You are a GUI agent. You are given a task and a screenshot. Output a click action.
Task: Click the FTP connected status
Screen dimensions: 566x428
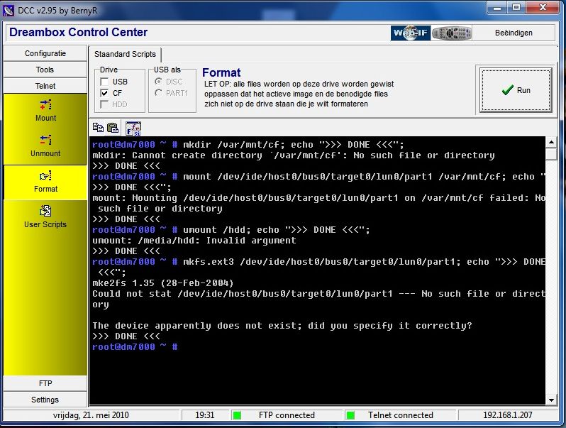(x=287, y=415)
